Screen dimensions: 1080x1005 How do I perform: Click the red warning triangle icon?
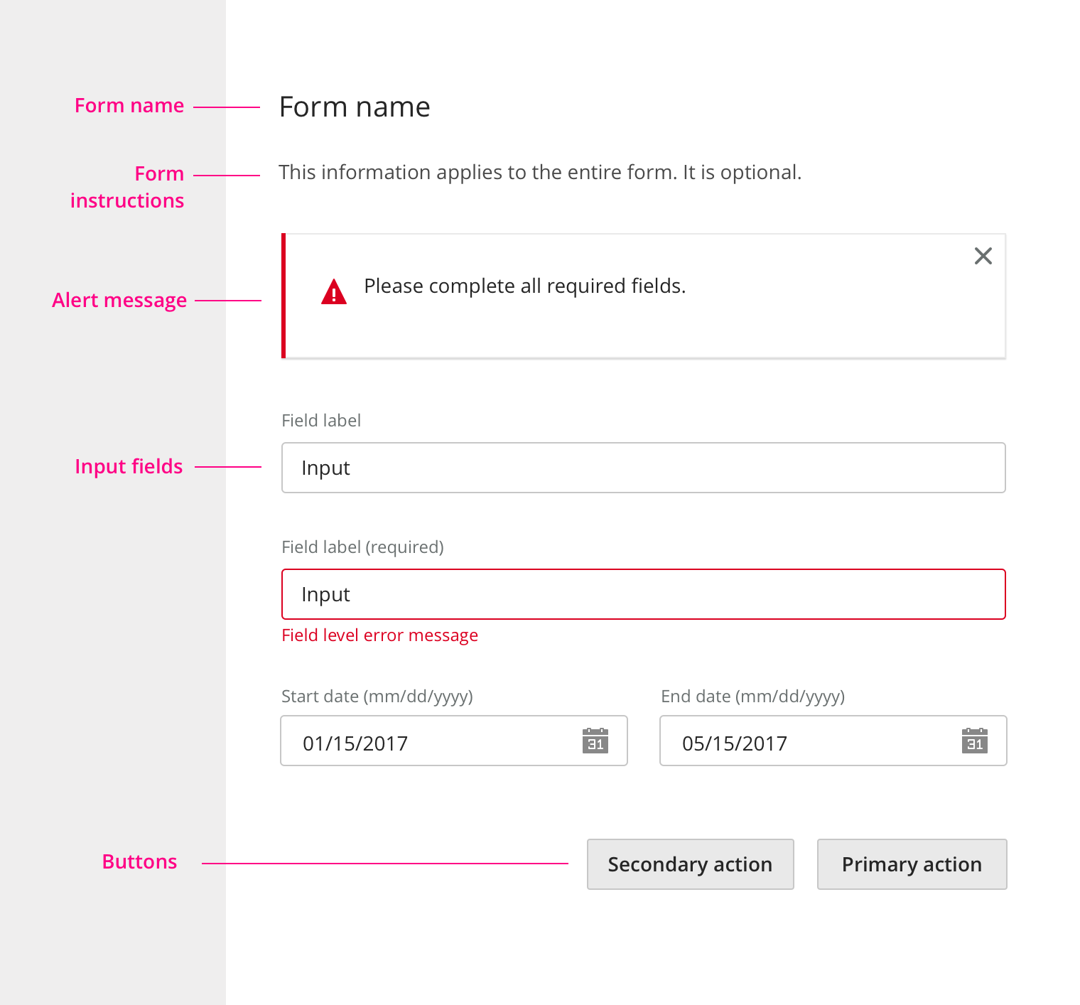click(334, 292)
